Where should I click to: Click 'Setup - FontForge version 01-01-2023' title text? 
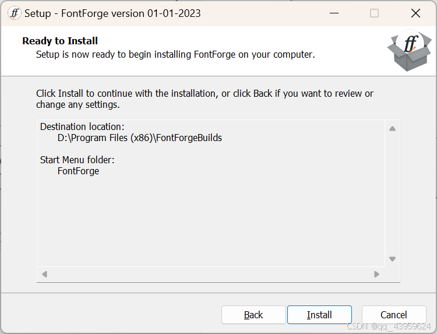point(112,13)
